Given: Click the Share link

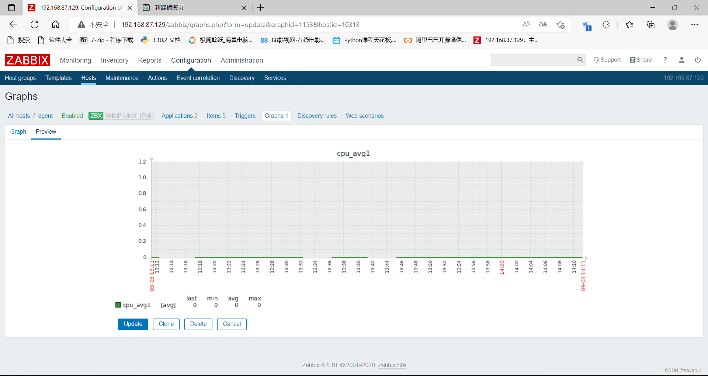Looking at the screenshot, I should pos(641,60).
